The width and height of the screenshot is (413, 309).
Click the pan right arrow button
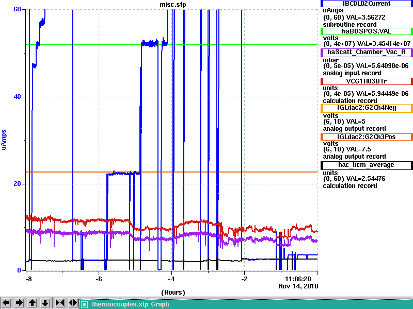(19, 303)
